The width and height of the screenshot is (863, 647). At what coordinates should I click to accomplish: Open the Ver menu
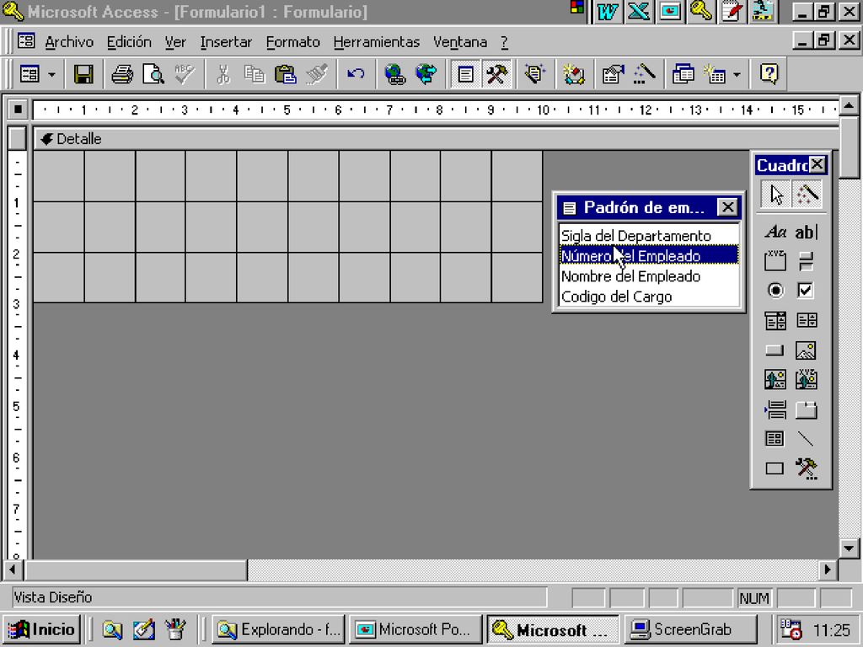click(x=175, y=42)
